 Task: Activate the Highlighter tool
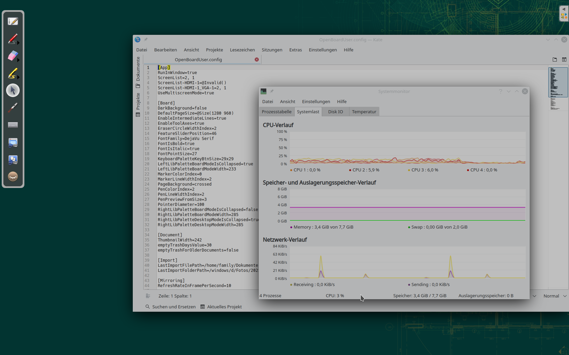coord(13,73)
